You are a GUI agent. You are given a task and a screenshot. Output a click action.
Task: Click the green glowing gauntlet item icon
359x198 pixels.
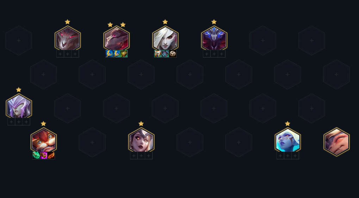click(x=36, y=155)
